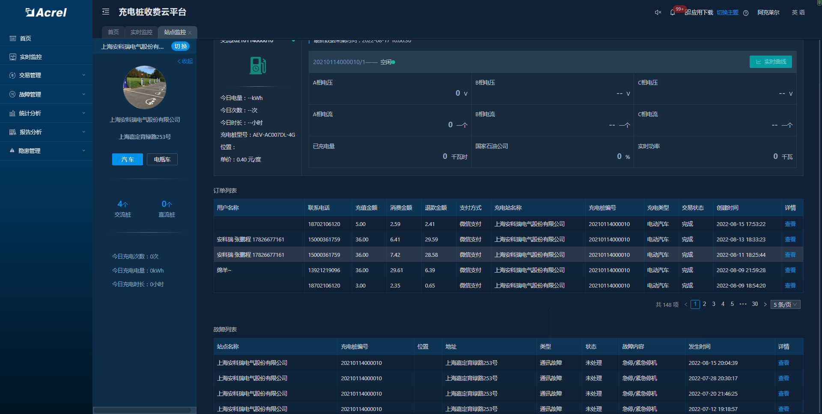The width and height of the screenshot is (822, 414).
Task: Open notifications bell icon
Action: click(x=673, y=12)
